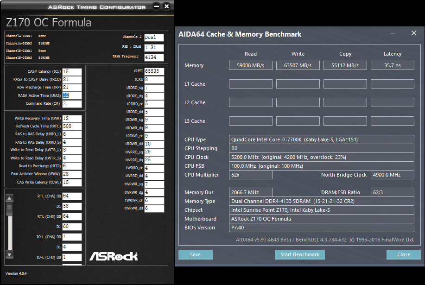Select the tRDWR_sg field
The height and width of the screenshot is (285, 425).
pyautogui.click(x=154, y=120)
